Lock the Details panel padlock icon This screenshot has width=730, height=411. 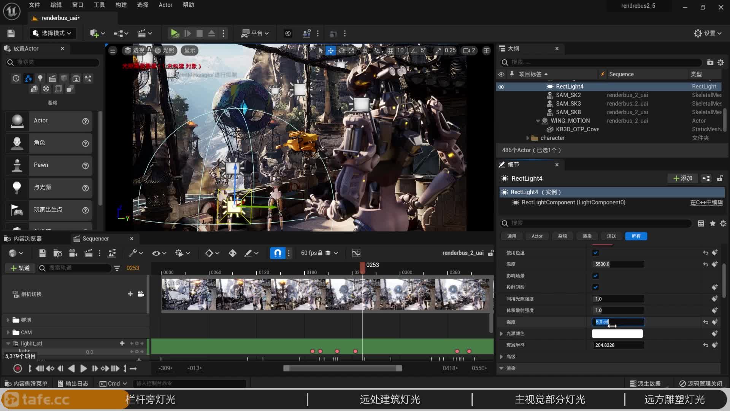pyautogui.click(x=720, y=178)
